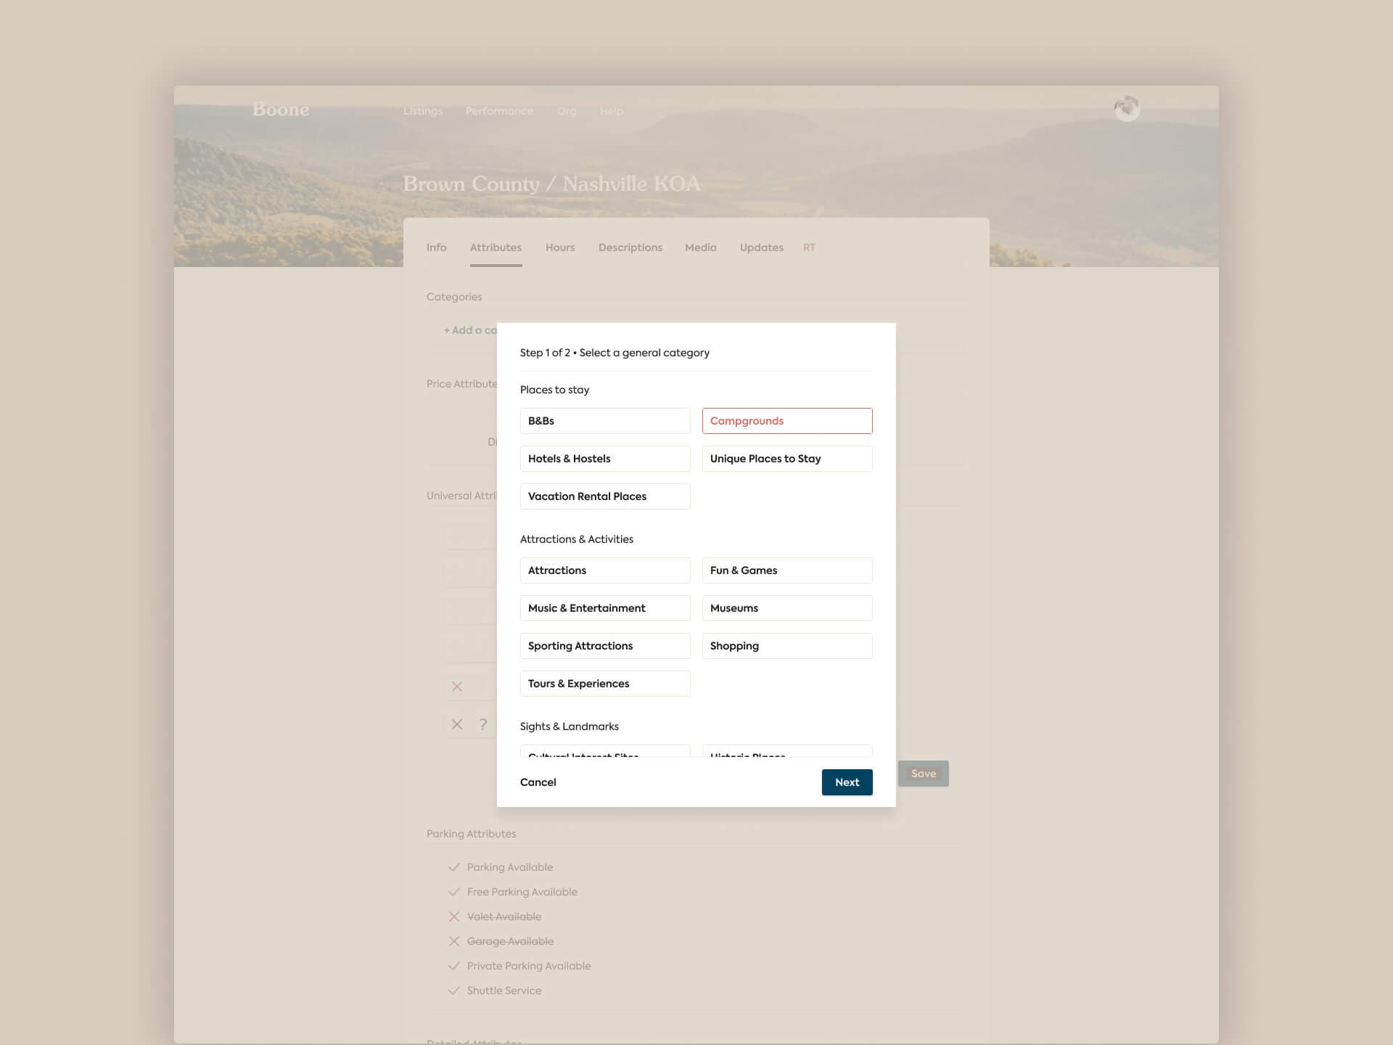Choose Sporting Attractions category
1393x1045 pixels.
[605, 646]
